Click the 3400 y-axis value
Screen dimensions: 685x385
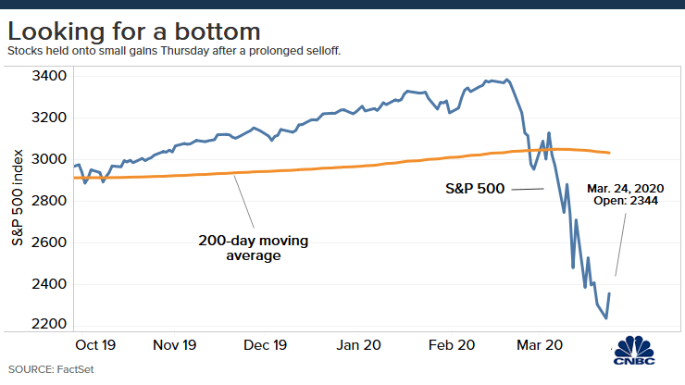click(x=49, y=76)
